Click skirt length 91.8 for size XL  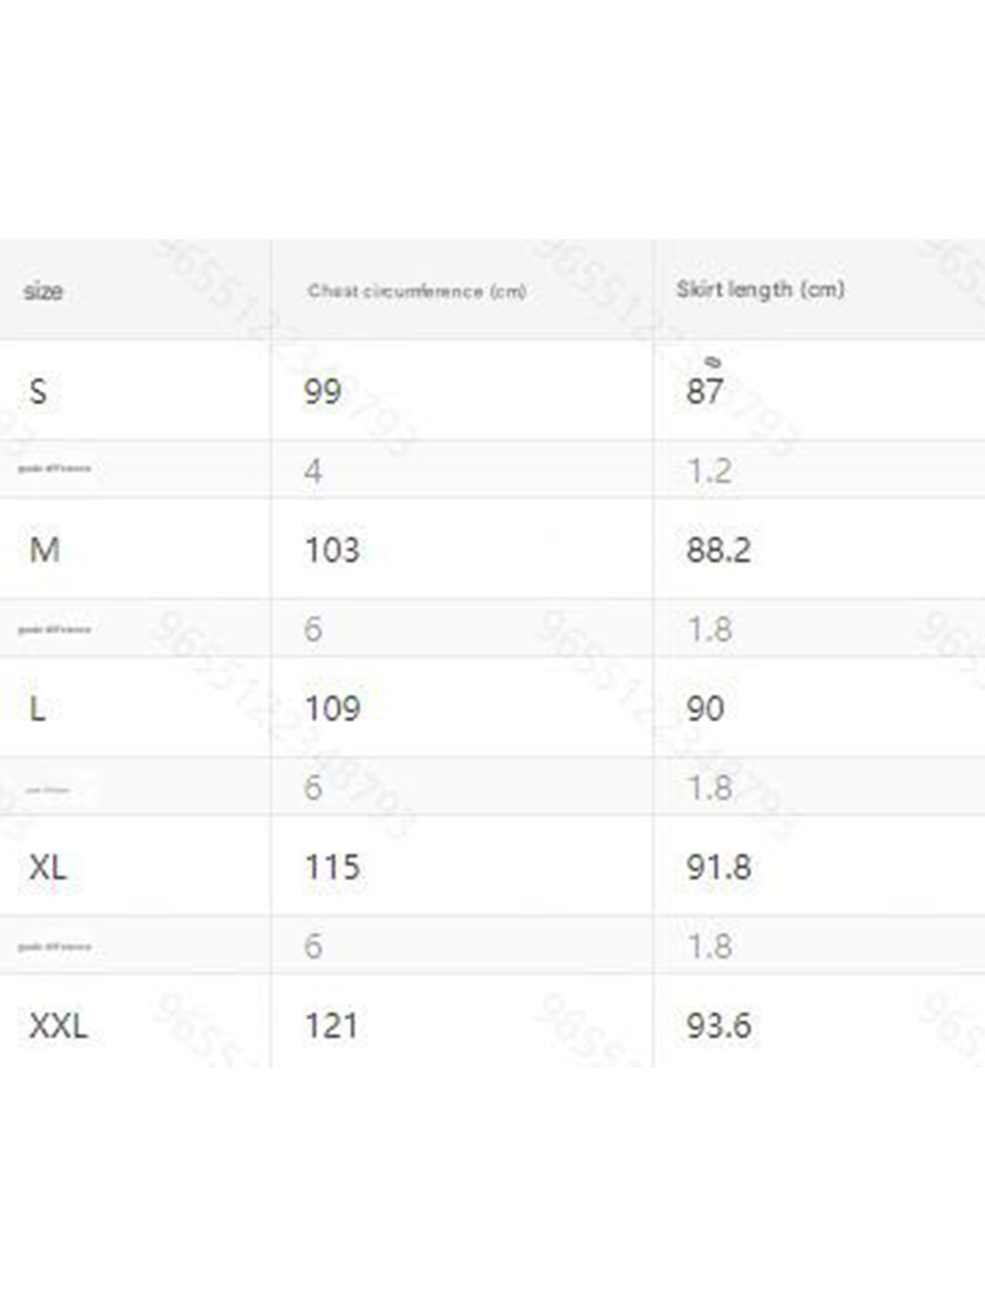point(718,867)
